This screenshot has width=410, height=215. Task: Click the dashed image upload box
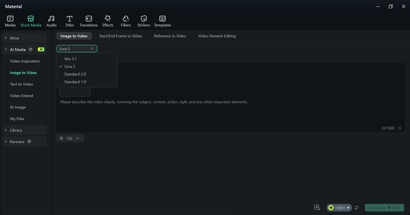pyautogui.click(x=74, y=92)
